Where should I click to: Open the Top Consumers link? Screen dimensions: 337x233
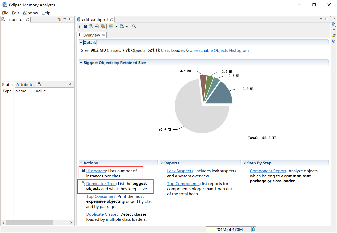[101, 196]
